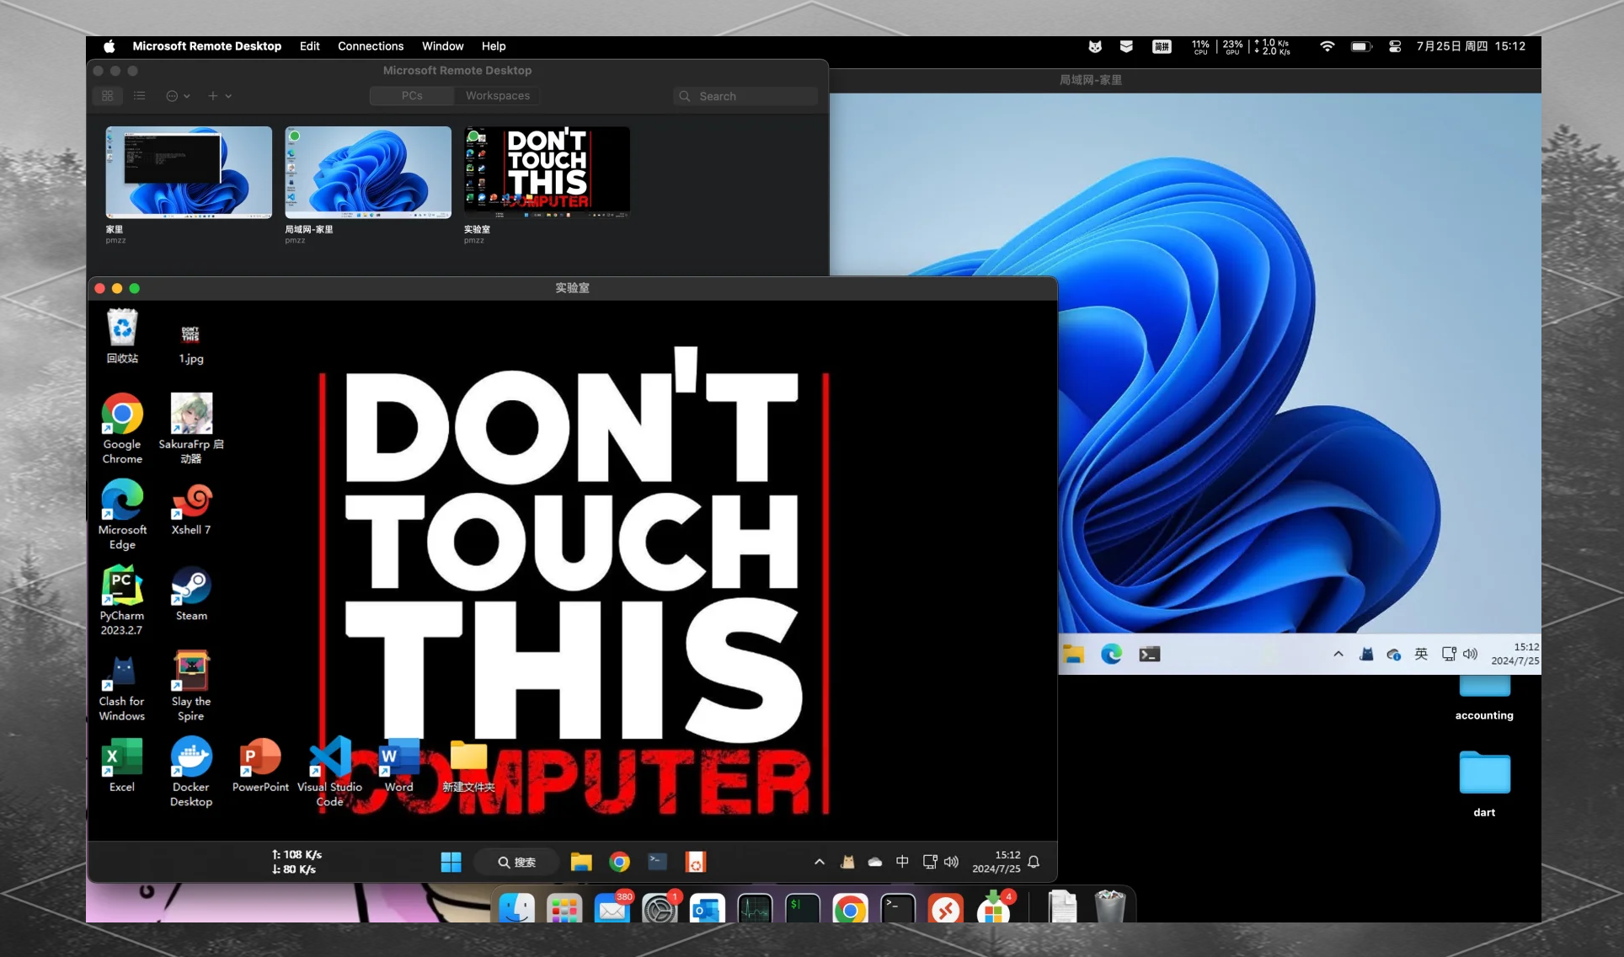Switch to PCs tab in Remote Desktop

click(x=410, y=94)
